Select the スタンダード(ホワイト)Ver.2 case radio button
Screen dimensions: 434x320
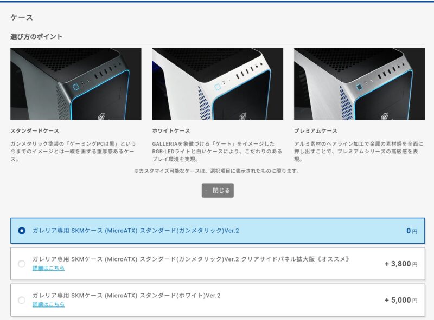(22, 300)
